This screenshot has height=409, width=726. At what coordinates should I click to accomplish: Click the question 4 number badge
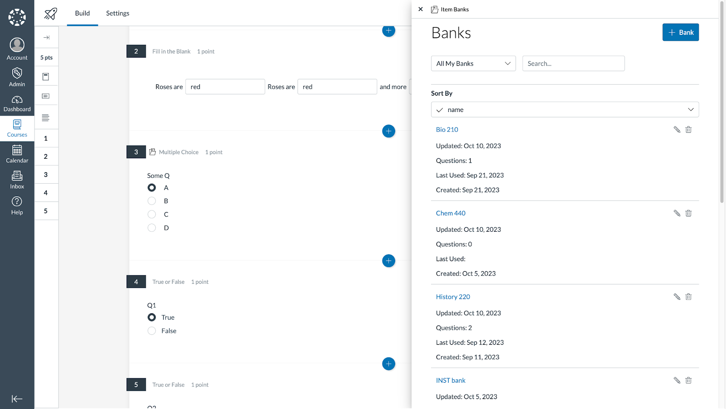click(x=136, y=282)
